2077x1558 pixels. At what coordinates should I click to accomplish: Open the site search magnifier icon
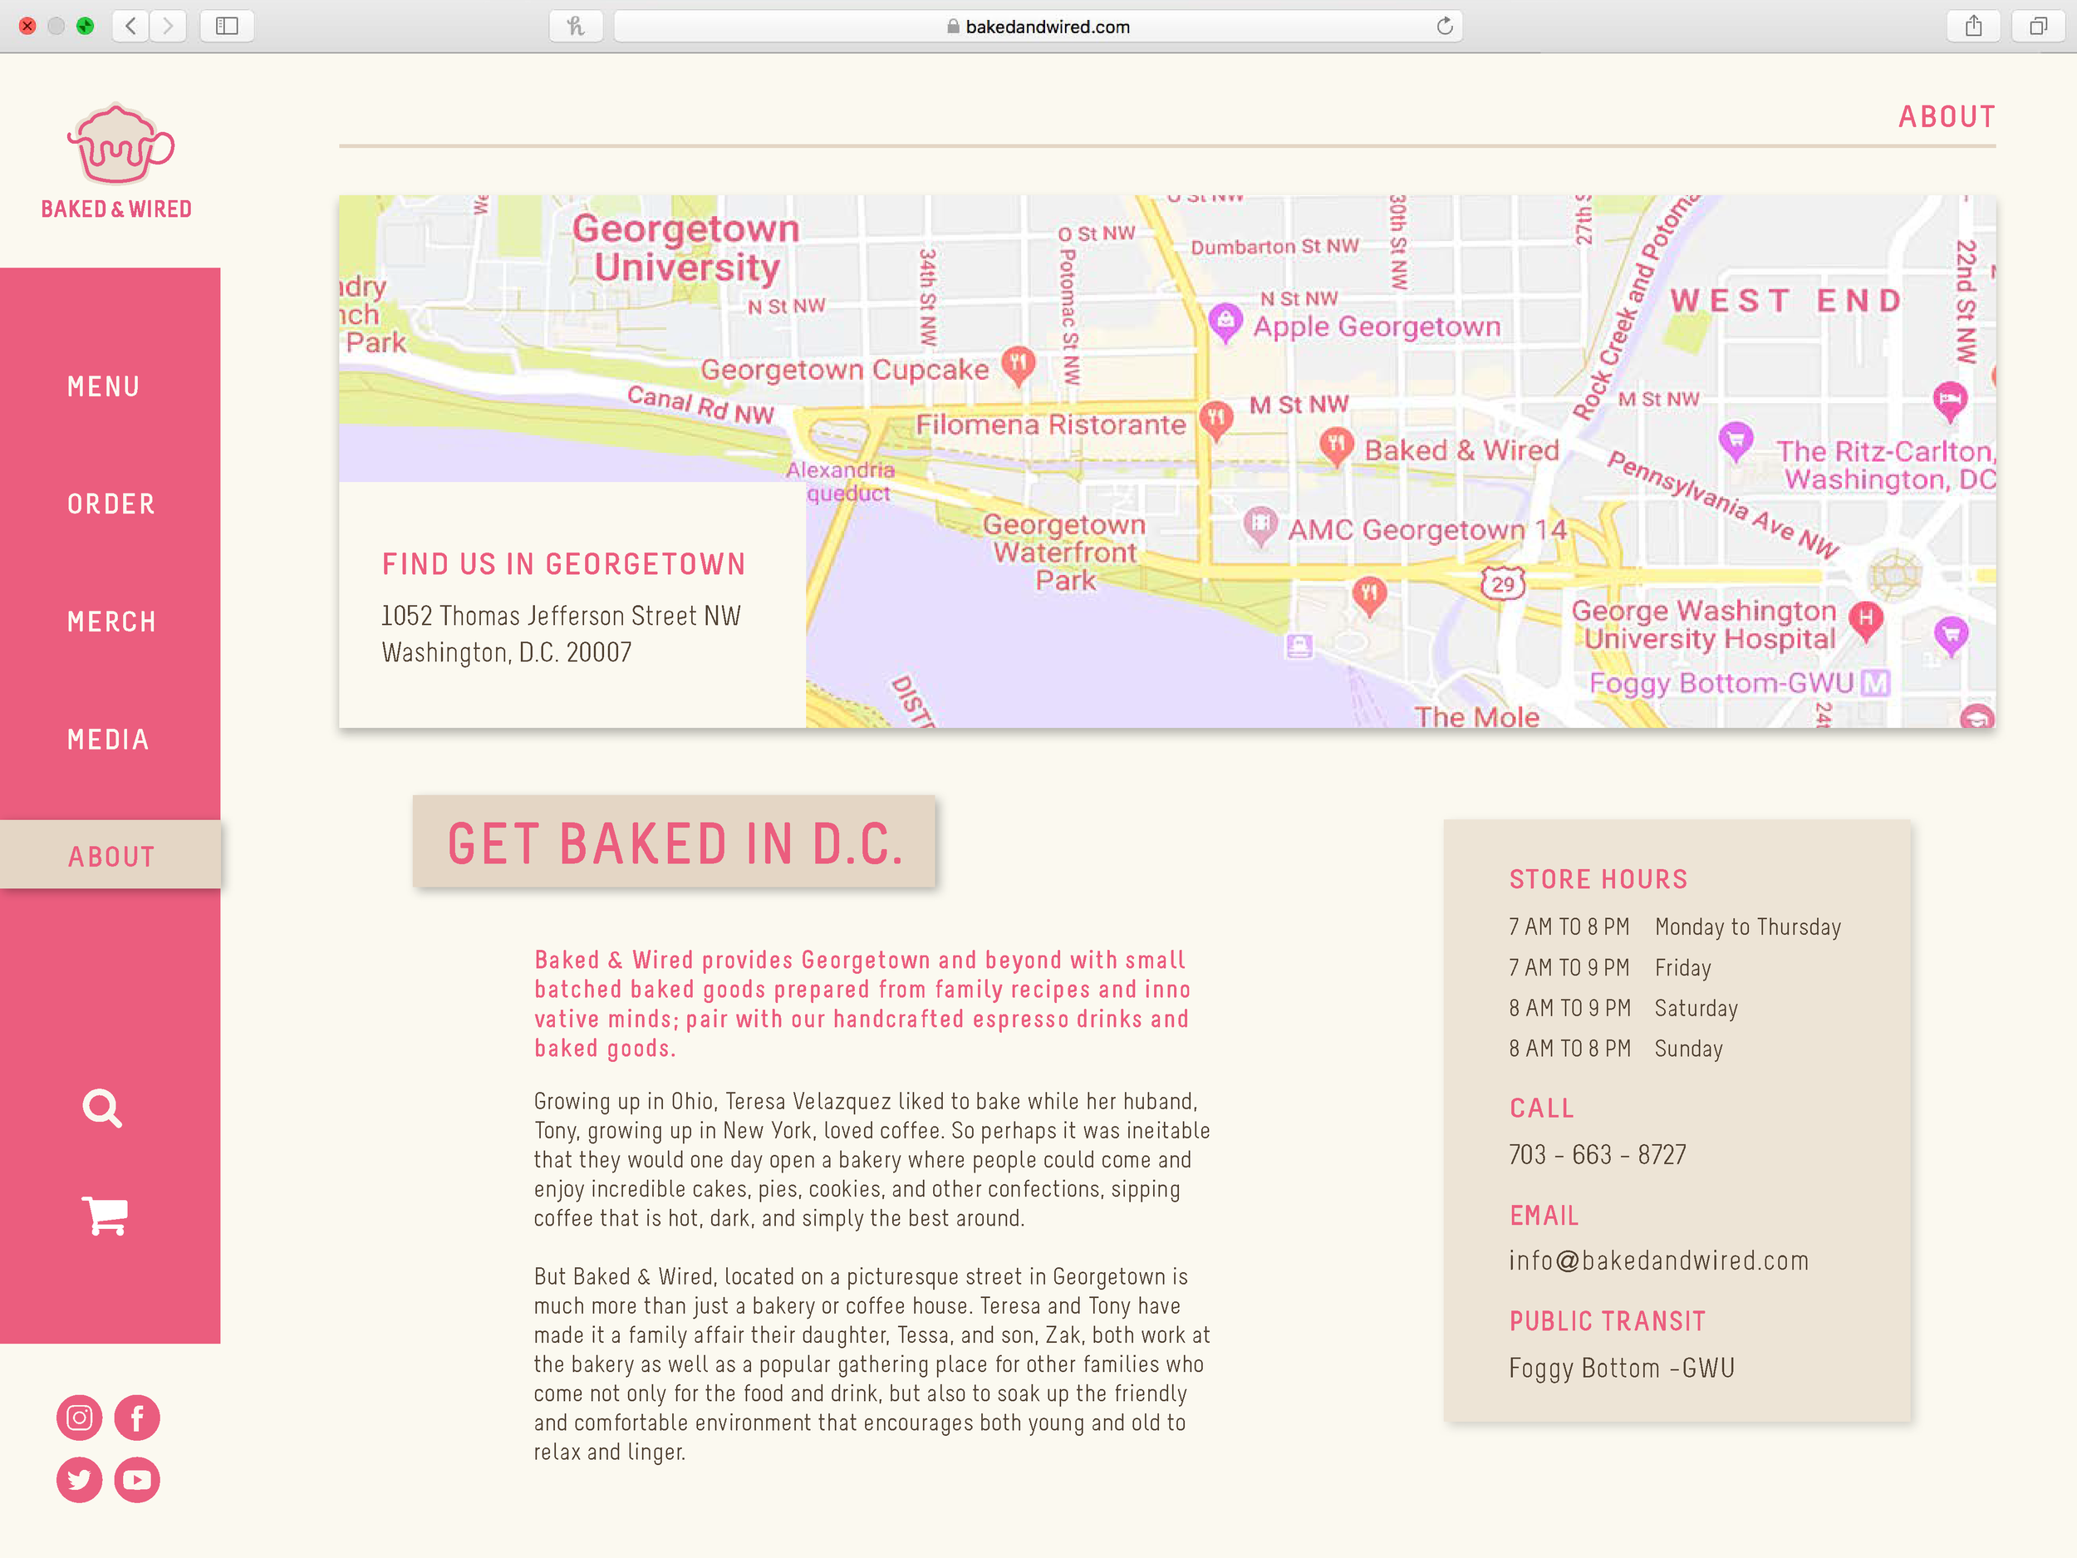(x=102, y=1108)
